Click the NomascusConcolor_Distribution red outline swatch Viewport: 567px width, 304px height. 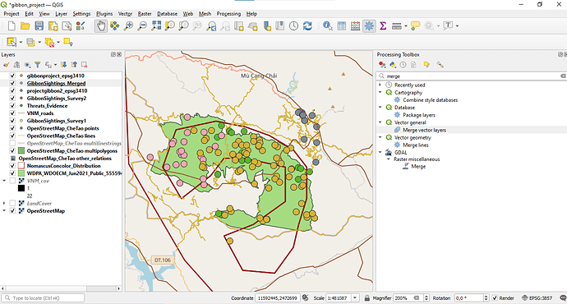click(21, 166)
